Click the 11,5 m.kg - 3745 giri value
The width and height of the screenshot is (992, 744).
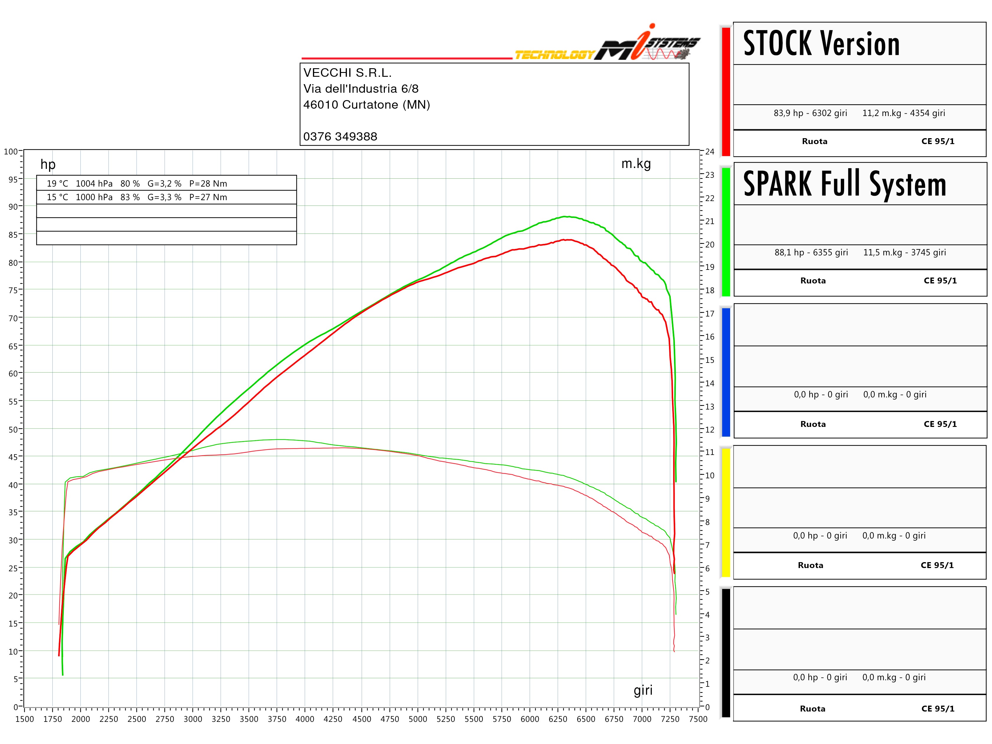point(904,252)
